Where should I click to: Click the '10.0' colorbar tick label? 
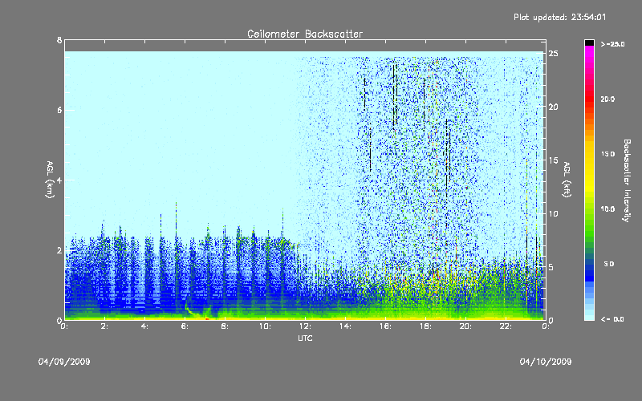click(607, 209)
